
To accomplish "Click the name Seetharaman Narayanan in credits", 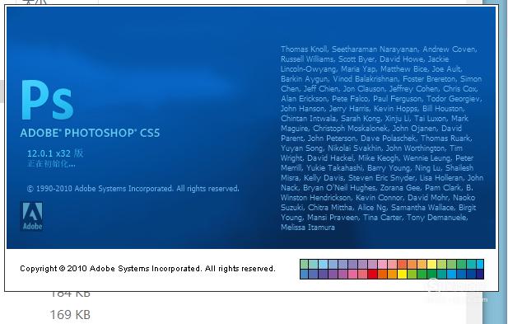I will [x=375, y=49].
